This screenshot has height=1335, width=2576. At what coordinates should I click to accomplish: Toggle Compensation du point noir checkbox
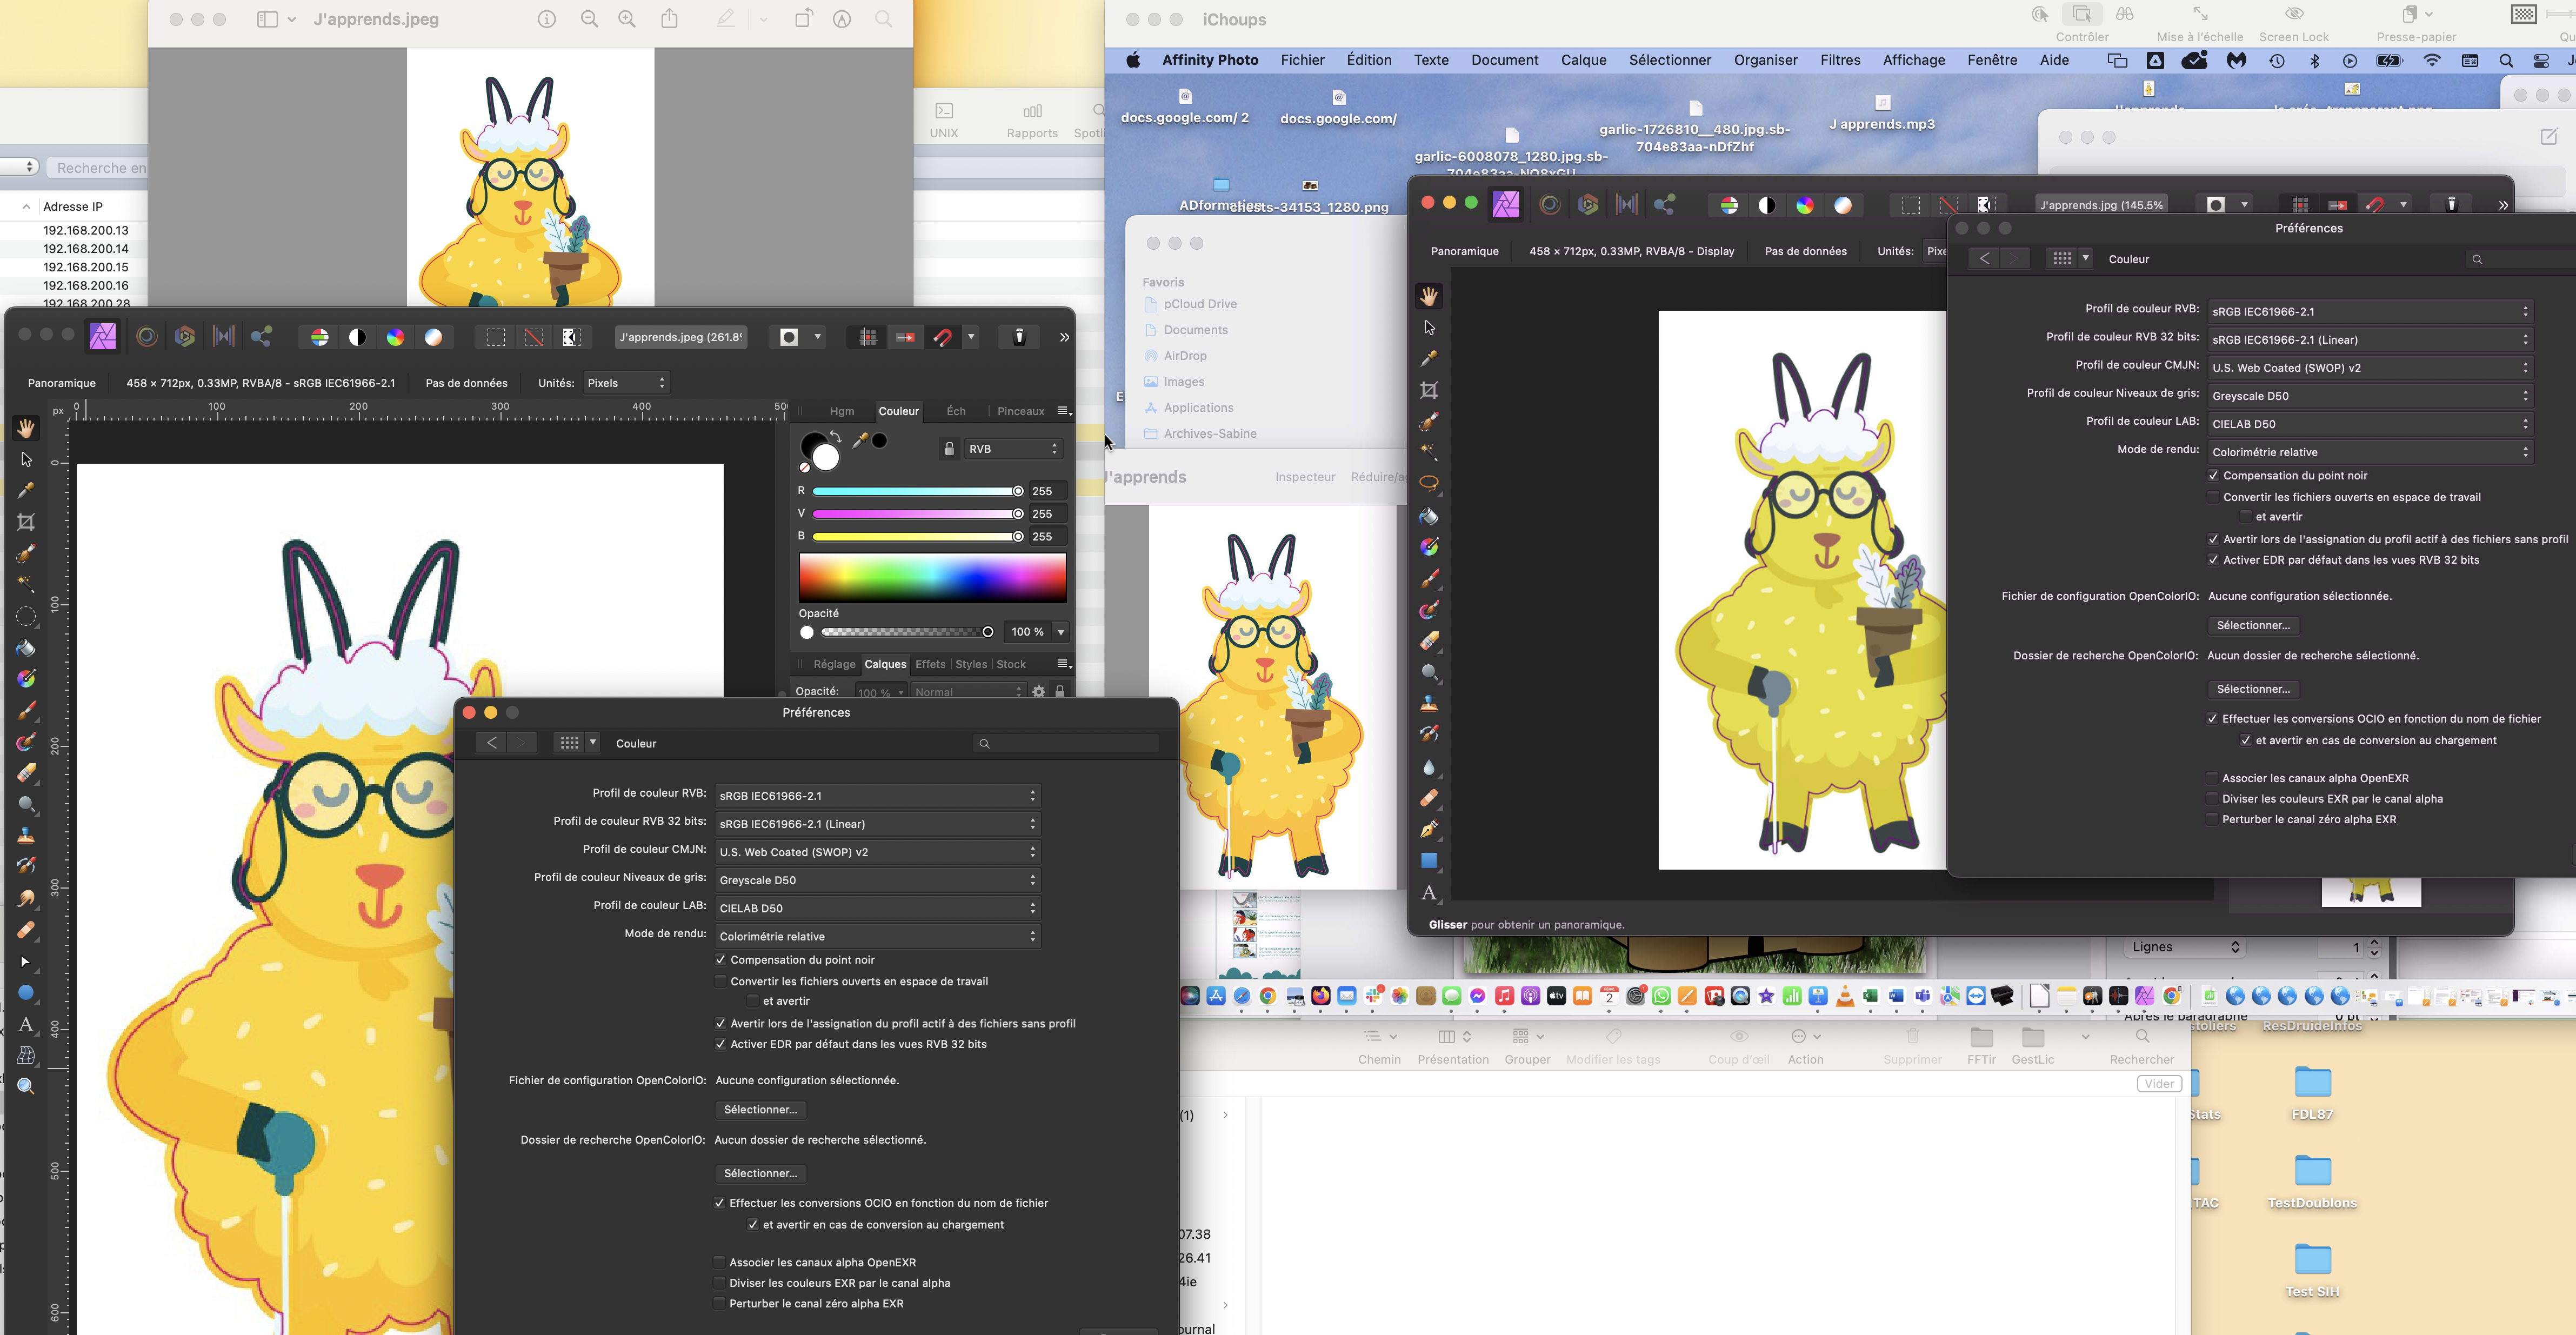pos(720,960)
